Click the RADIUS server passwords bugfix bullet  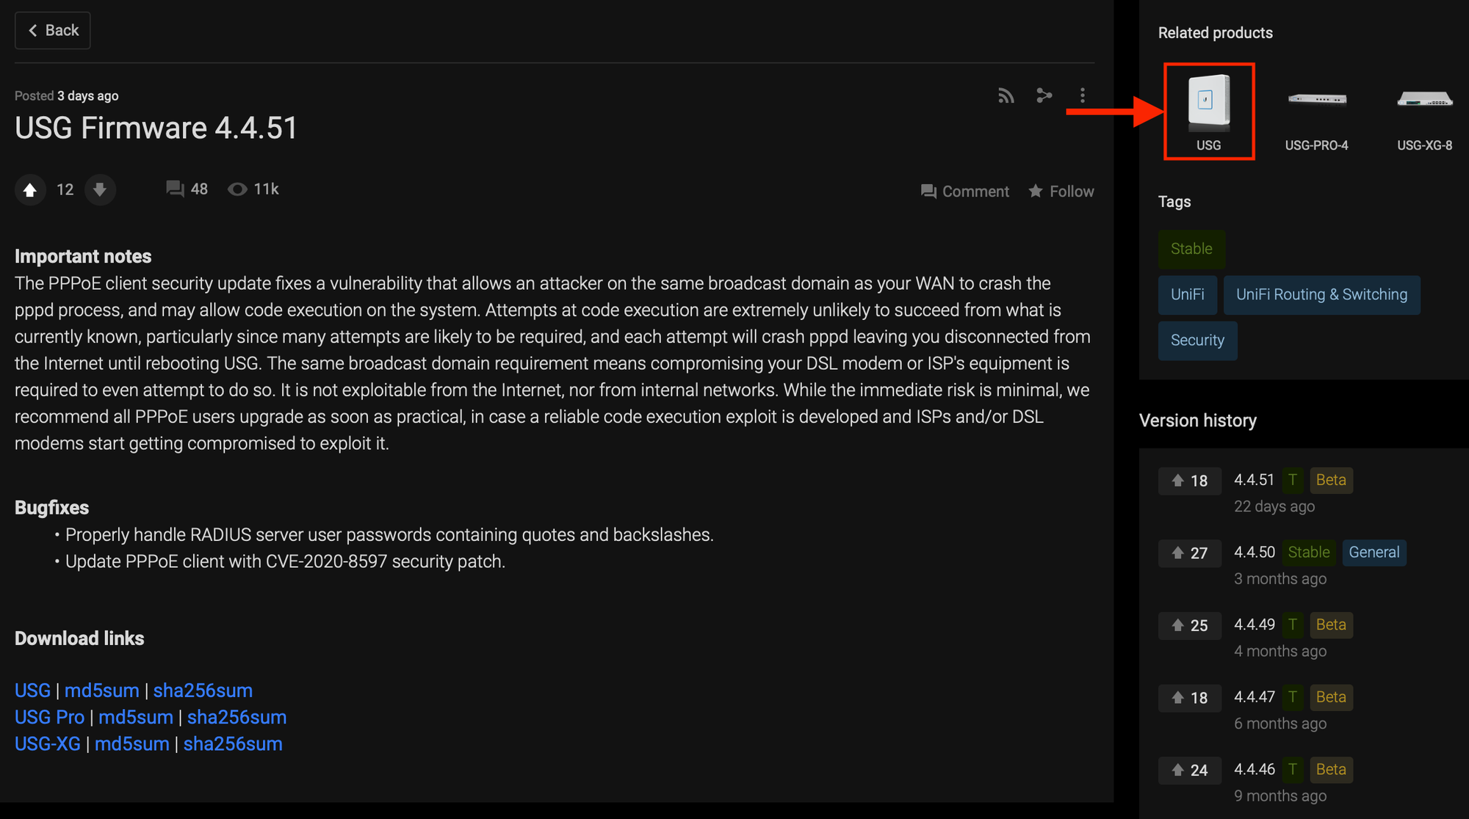tap(389, 535)
